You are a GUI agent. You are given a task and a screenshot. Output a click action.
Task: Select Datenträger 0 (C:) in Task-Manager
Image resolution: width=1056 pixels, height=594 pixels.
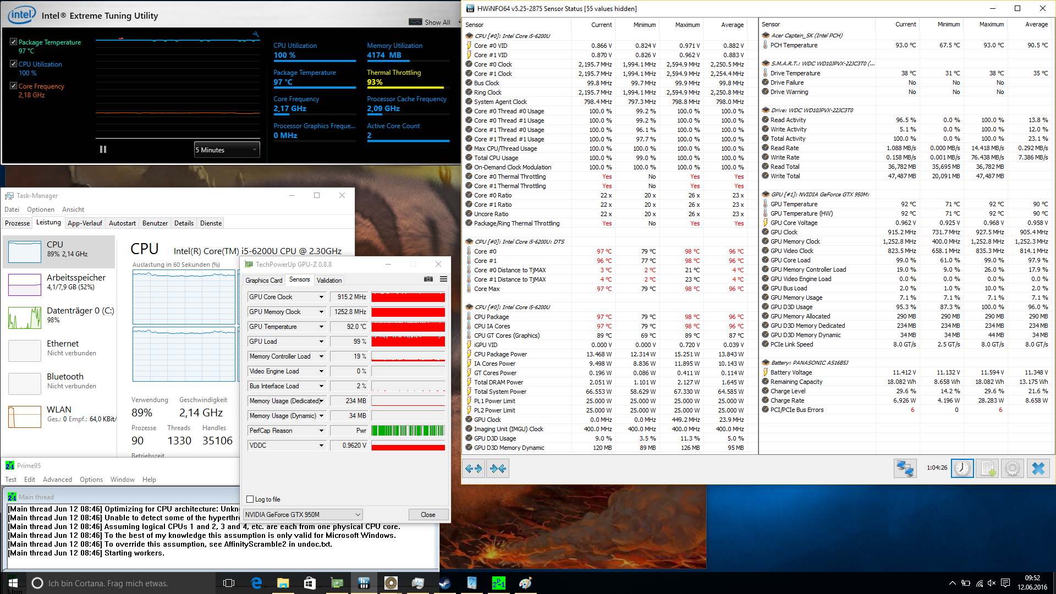click(59, 317)
